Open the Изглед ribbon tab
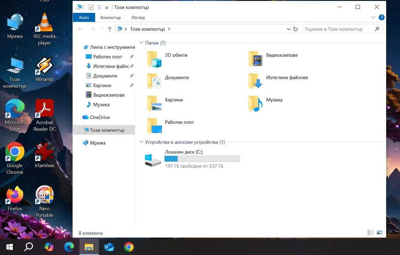The height and width of the screenshot is (255, 400). click(138, 18)
